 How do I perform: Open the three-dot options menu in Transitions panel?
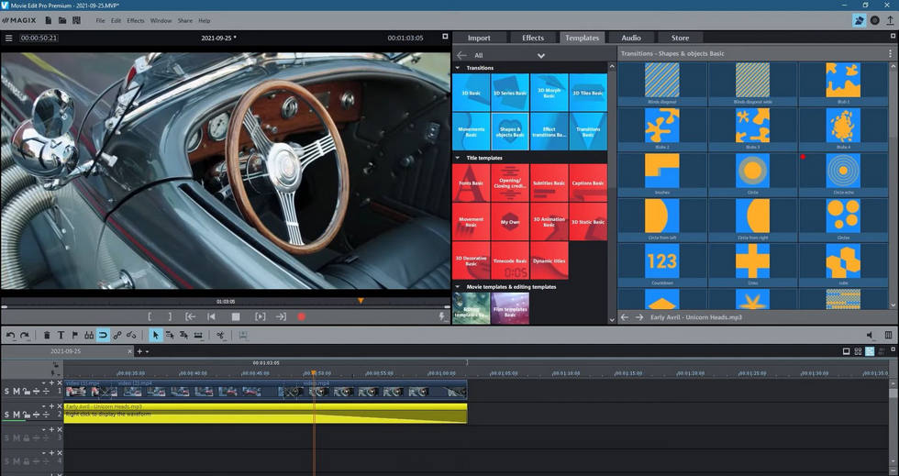890,53
